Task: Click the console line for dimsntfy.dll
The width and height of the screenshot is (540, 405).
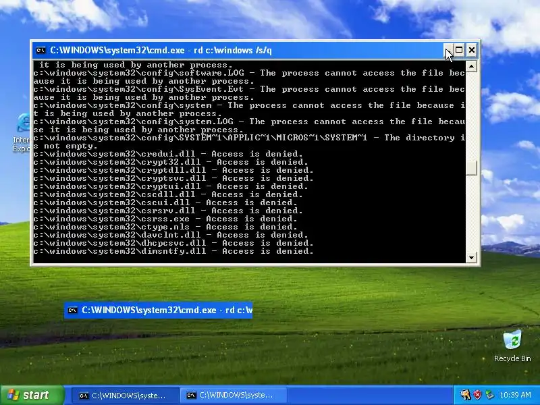Action: click(173, 251)
